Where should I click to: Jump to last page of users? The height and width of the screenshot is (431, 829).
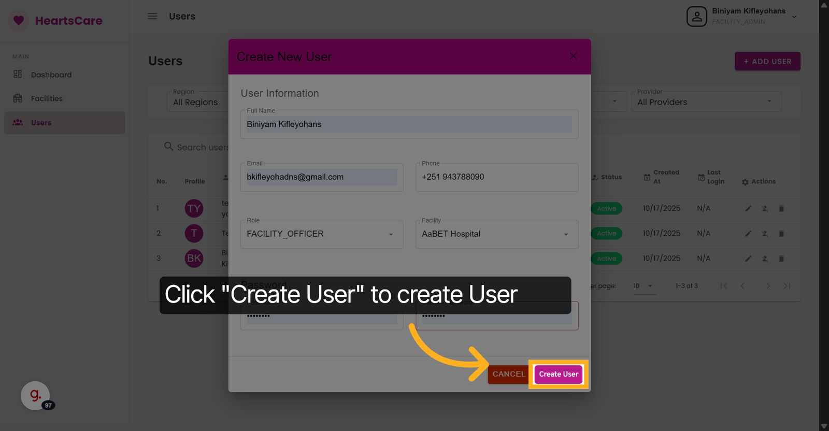787,286
